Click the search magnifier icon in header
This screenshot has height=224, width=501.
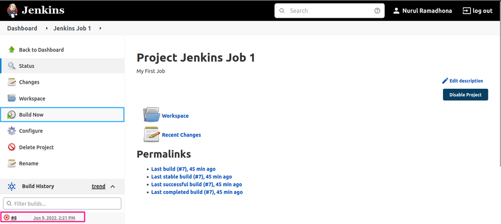pyautogui.click(x=282, y=11)
